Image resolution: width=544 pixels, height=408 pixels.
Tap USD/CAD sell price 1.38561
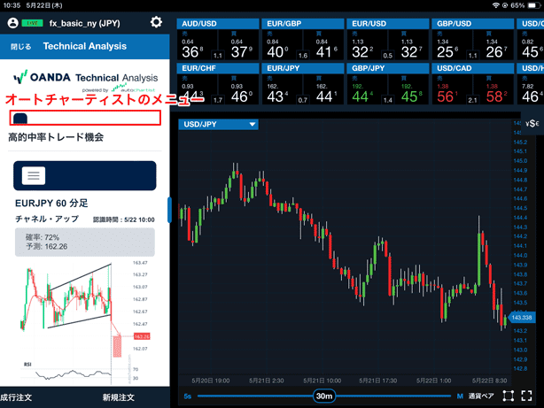point(448,93)
